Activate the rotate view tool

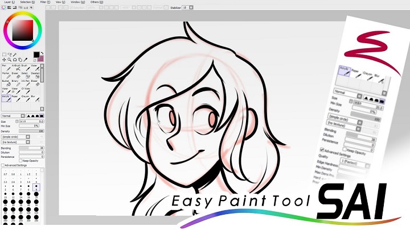(15, 60)
